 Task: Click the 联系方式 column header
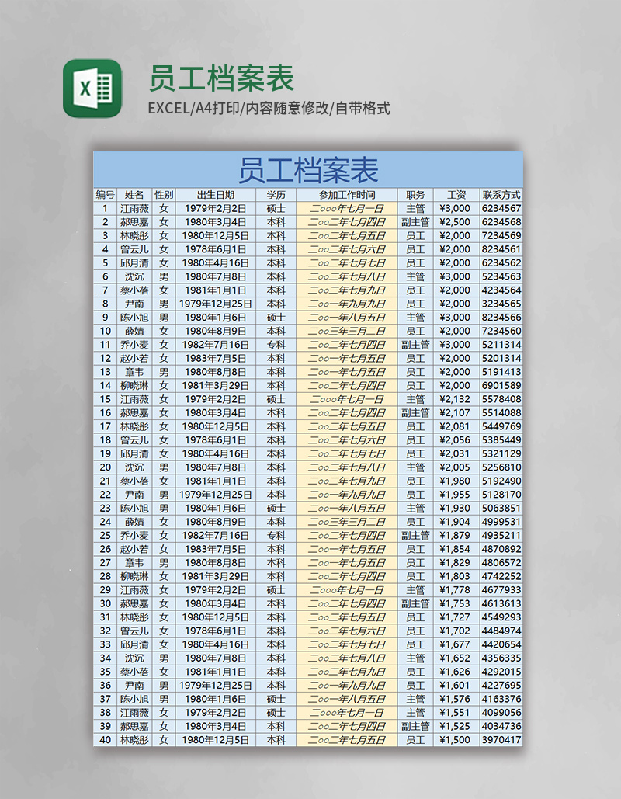tap(503, 195)
